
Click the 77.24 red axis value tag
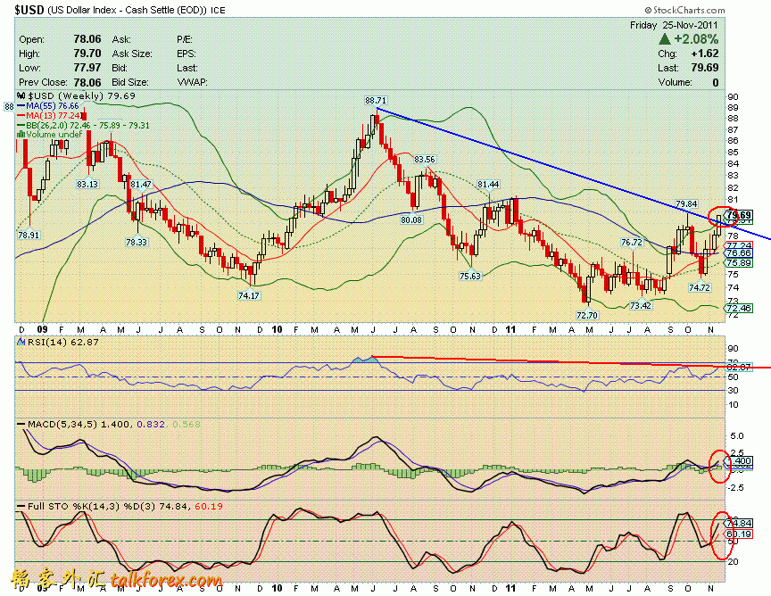click(x=739, y=244)
